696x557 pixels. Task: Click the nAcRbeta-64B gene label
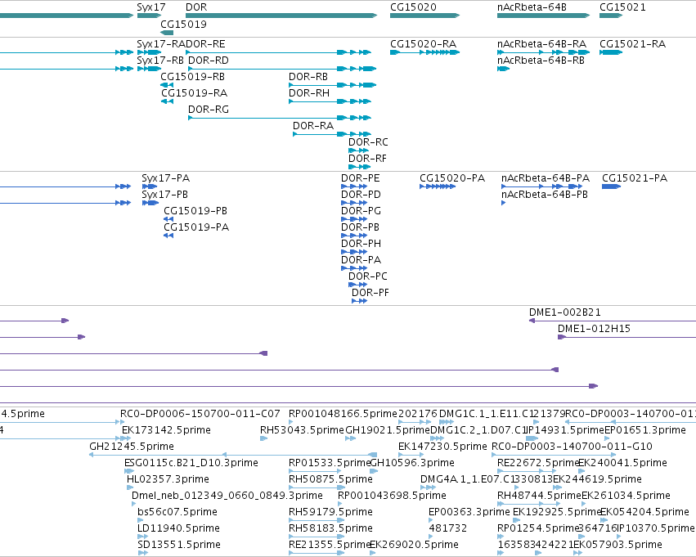click(532, 7)
